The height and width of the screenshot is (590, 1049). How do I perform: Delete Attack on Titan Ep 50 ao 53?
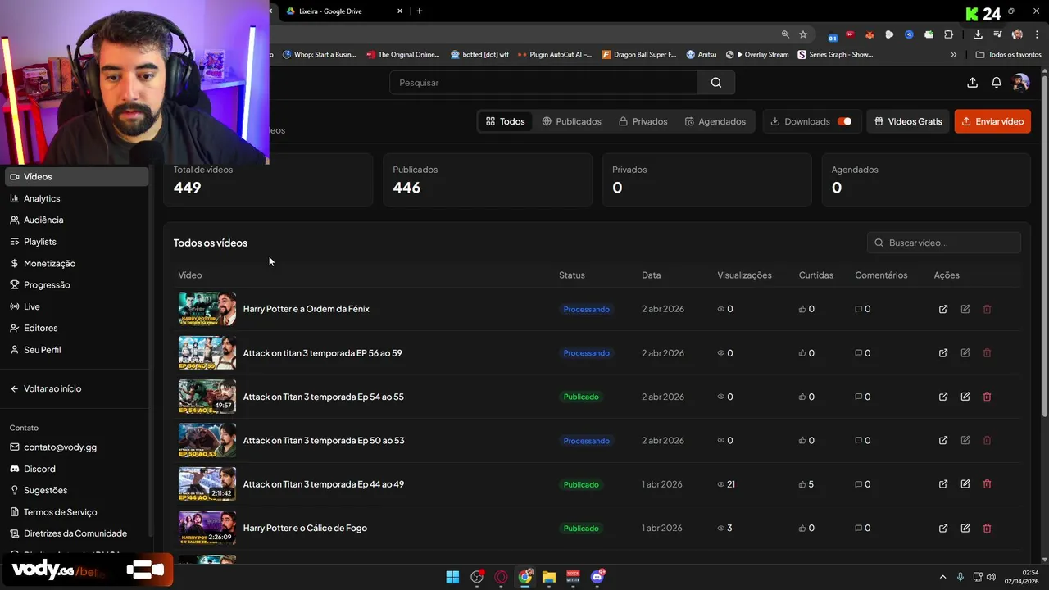click(987, 441)
